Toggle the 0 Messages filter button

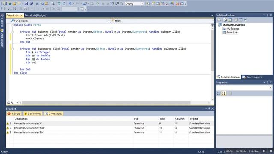point(53,114)
